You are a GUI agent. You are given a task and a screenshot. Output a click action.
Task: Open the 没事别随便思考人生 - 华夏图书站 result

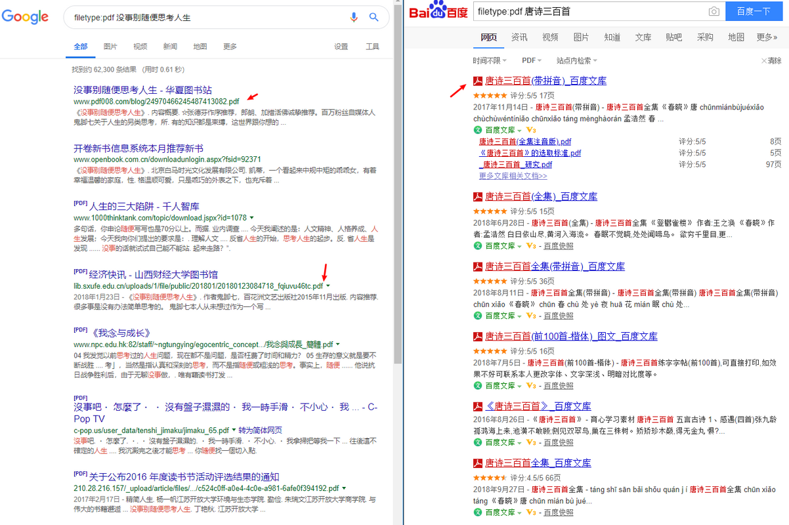(x=142, y=90)
